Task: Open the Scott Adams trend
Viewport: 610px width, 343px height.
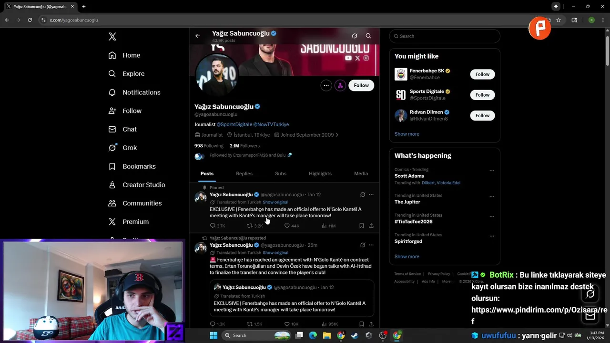Action: (409, 176)
